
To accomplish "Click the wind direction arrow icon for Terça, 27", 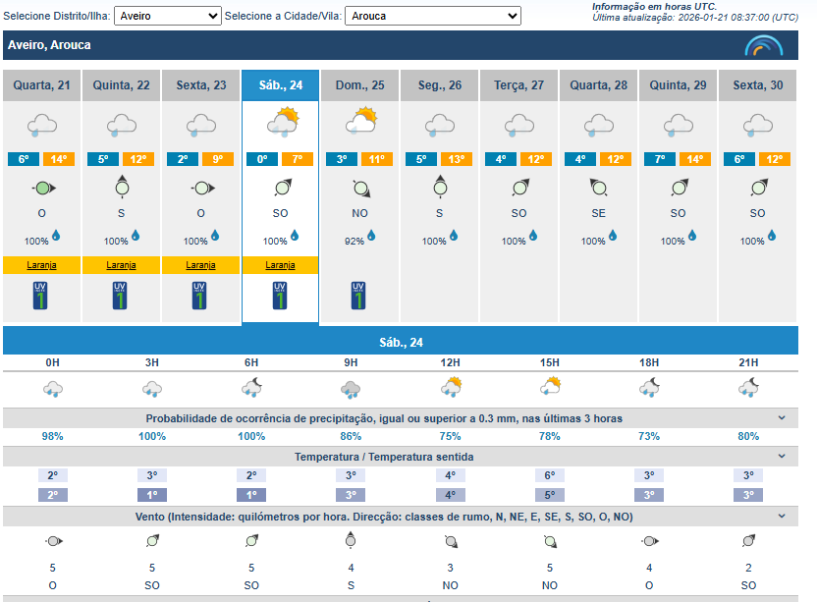I will [x=519, y=188].
